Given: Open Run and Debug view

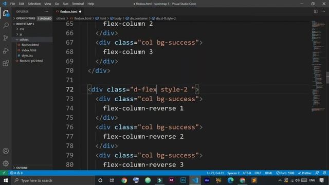Looking at the screenshot, I should [6, 50].
